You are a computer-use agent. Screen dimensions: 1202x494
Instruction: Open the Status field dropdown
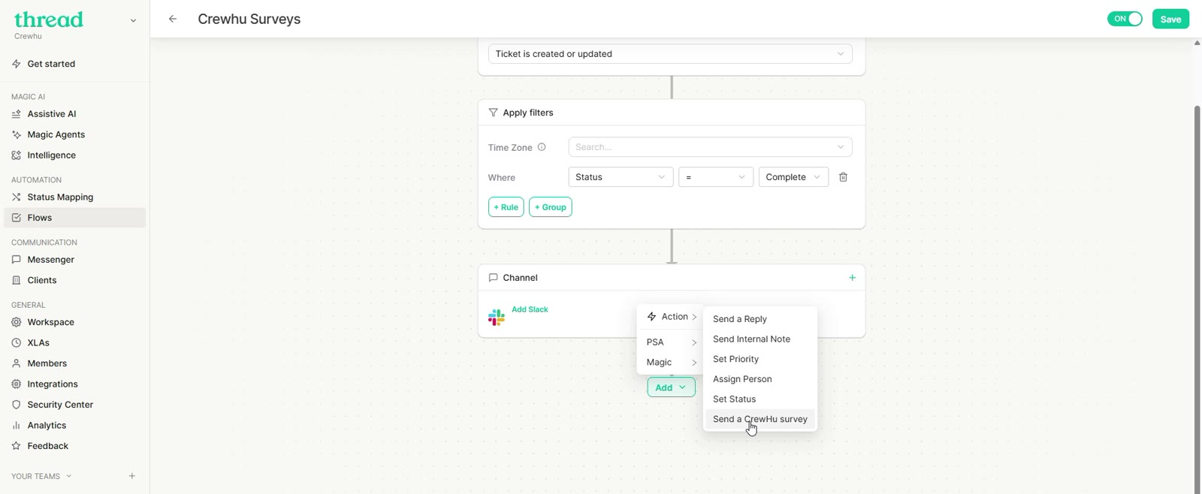(x=621, y=177)
